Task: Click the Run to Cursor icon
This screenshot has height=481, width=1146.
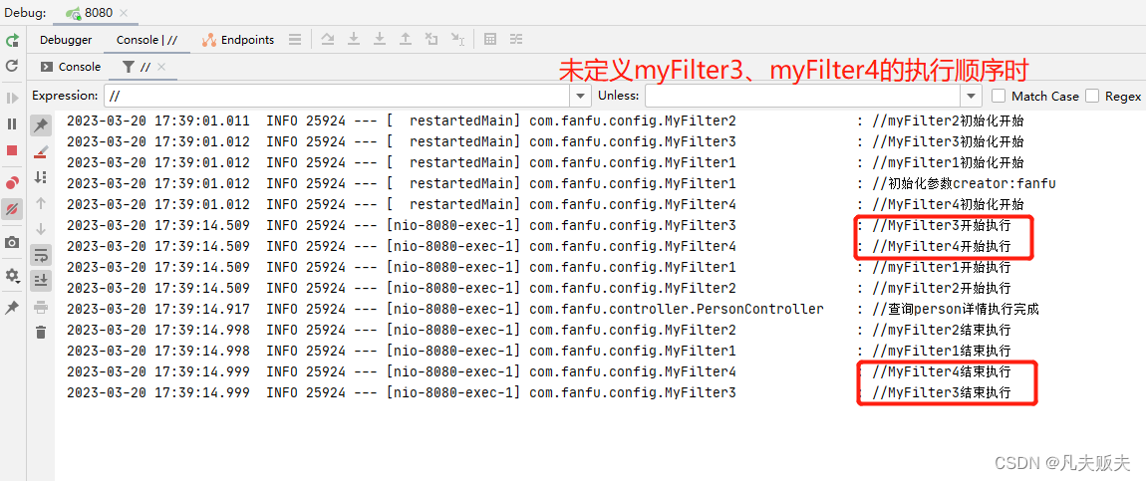Action: pos(457,40)
